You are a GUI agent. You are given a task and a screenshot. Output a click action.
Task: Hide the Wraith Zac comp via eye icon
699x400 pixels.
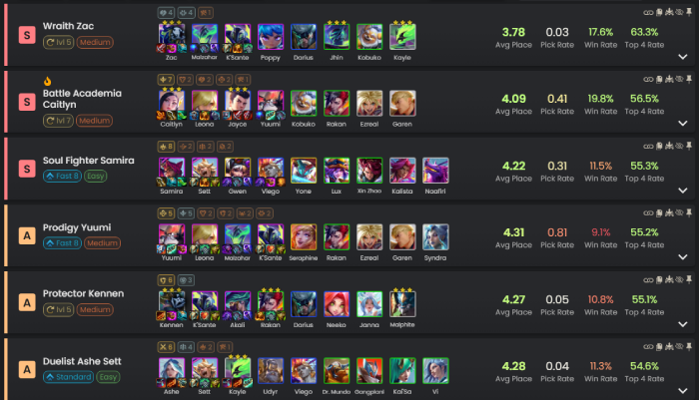click(679, 13)
